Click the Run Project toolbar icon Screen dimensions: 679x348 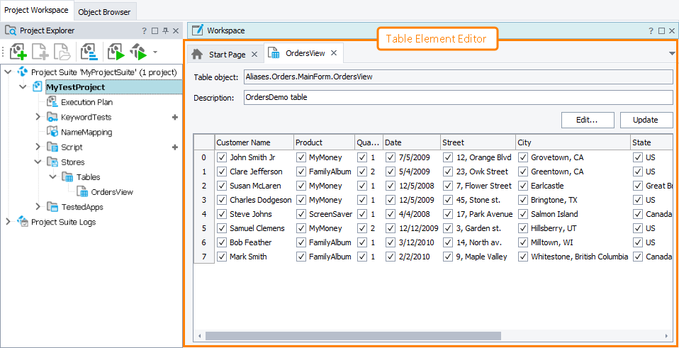[x=115, y=52]
